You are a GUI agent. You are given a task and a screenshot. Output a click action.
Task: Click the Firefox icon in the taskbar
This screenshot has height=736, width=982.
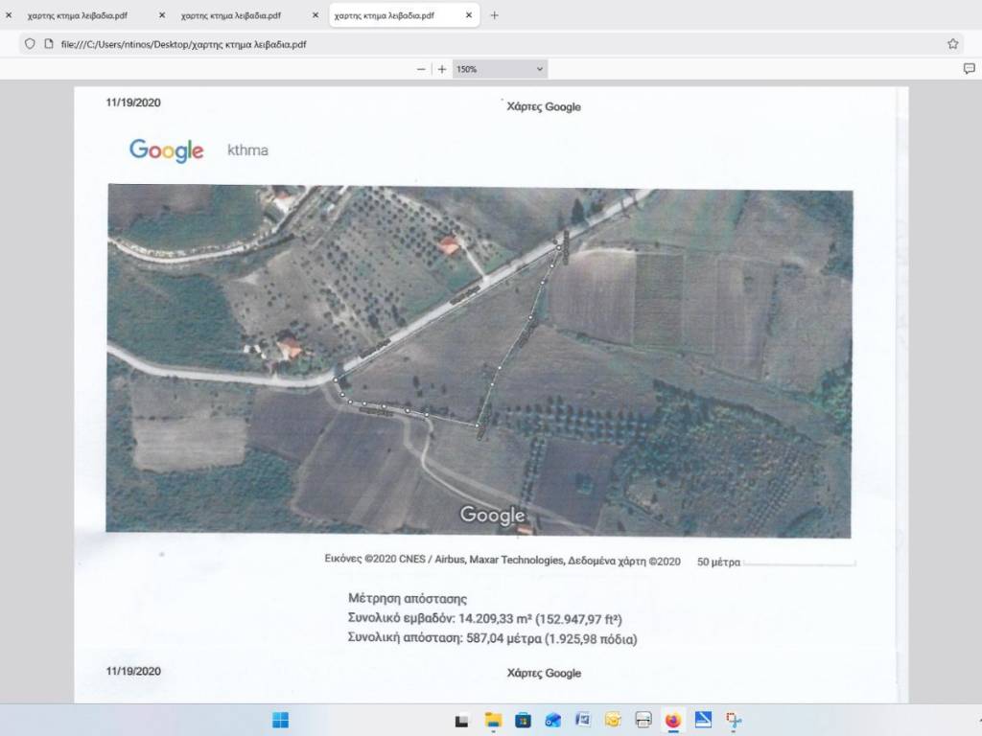tap(672, 720)
